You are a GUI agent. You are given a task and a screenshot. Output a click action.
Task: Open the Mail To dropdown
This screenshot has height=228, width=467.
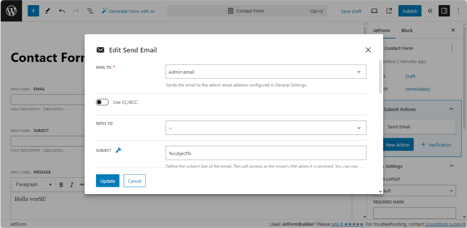[266, 72]
